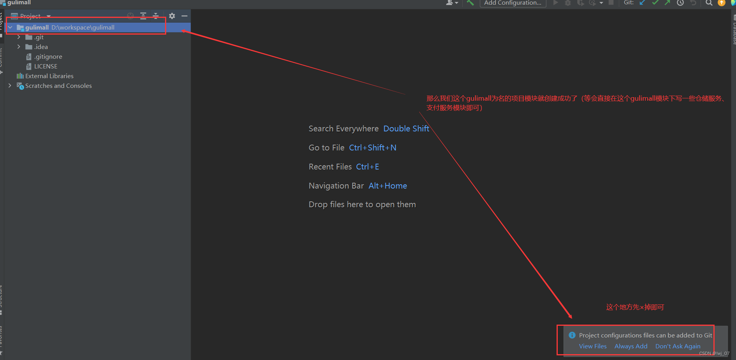This screenshot has width=736, height=360.
Task: Open the Database tool window tab
Action: point(734,29)
